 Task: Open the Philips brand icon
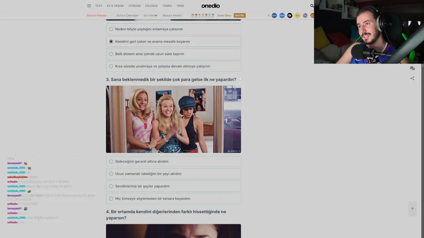point(282,16)
